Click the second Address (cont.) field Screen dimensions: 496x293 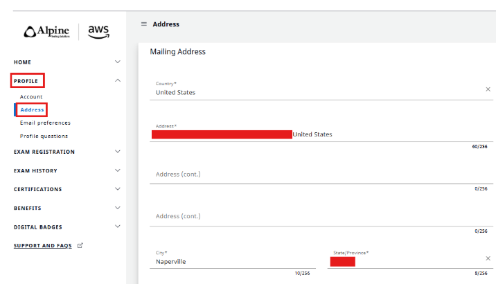point(321,216)
